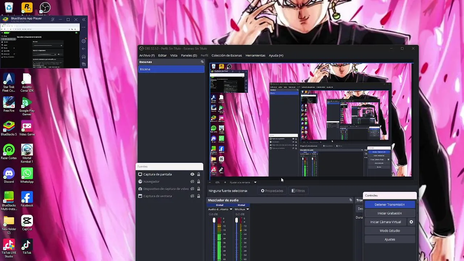Open BlueStacks settings gear in sidebar
464x261 pixels.
(x=84, y=41)
